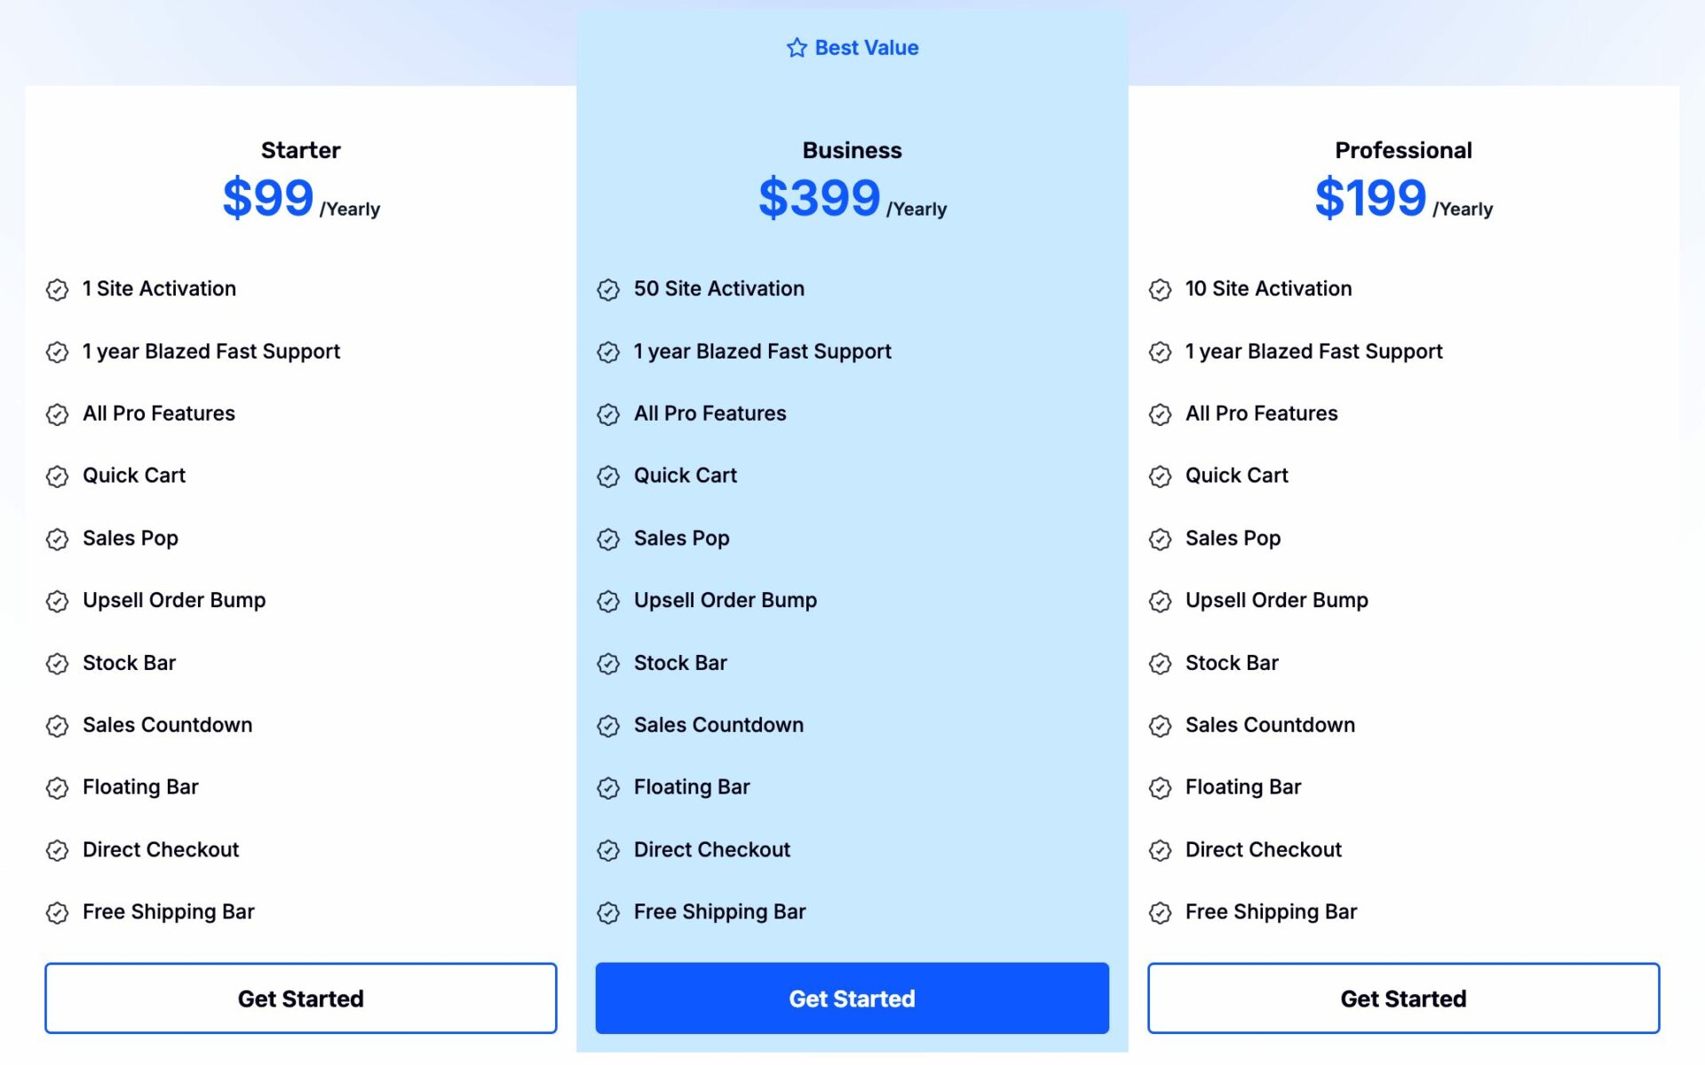Click the shield icon next to Direct Checkout Starter
This screenshot has width=1705, height=1065.
point(58,849)
